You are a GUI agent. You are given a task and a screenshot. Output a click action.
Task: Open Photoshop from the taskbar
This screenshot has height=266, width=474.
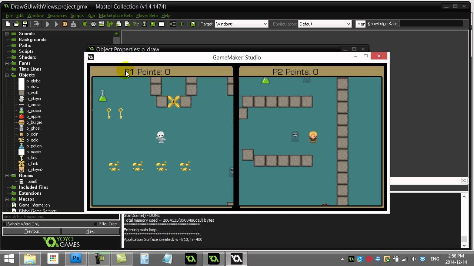pos(76,258)
